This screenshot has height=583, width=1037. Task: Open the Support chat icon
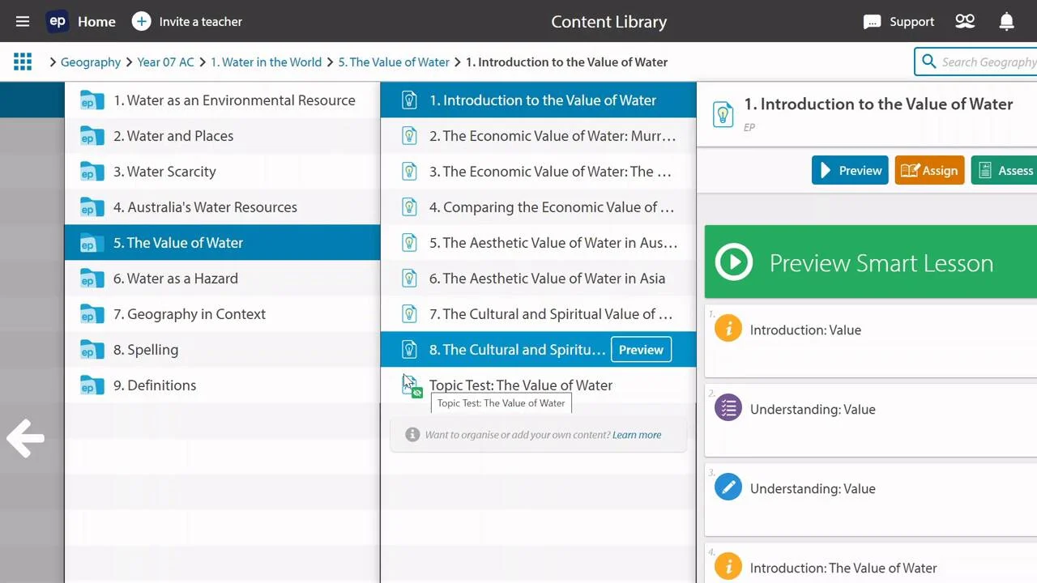[873, 22]
